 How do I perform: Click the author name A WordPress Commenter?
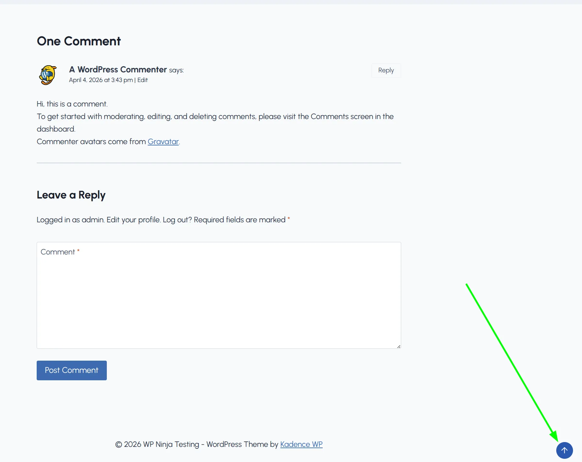pyautogui.click(x=118, y=69)
